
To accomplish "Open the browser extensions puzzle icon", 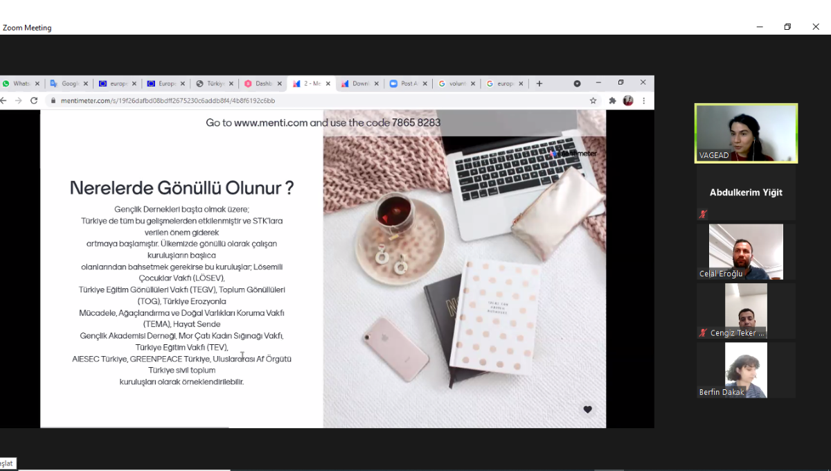I will pyautogui.click(x=612, y=100).
